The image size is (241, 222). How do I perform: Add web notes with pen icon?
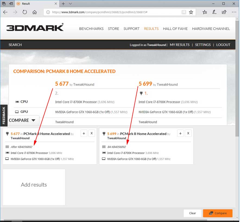(x=214, y=12)
